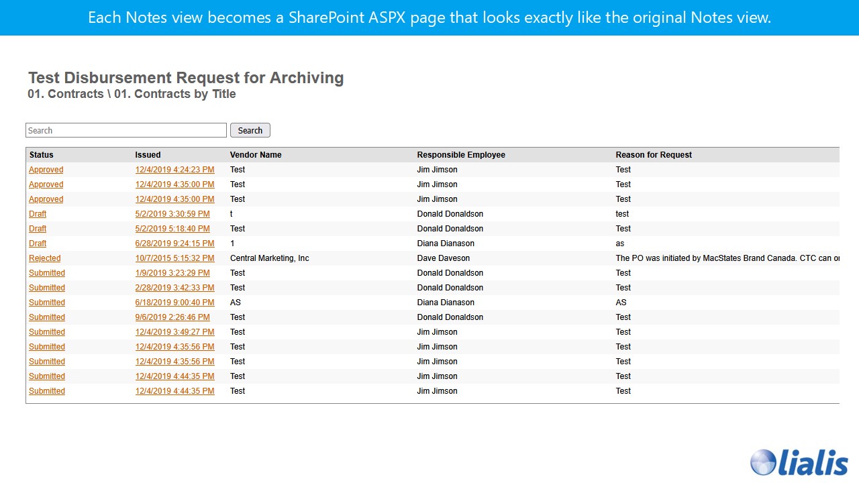Select the Central Marketing, Inc vendor cell
Image resolution: width=859 pixels, height=483 pixels.
point(269,258)
